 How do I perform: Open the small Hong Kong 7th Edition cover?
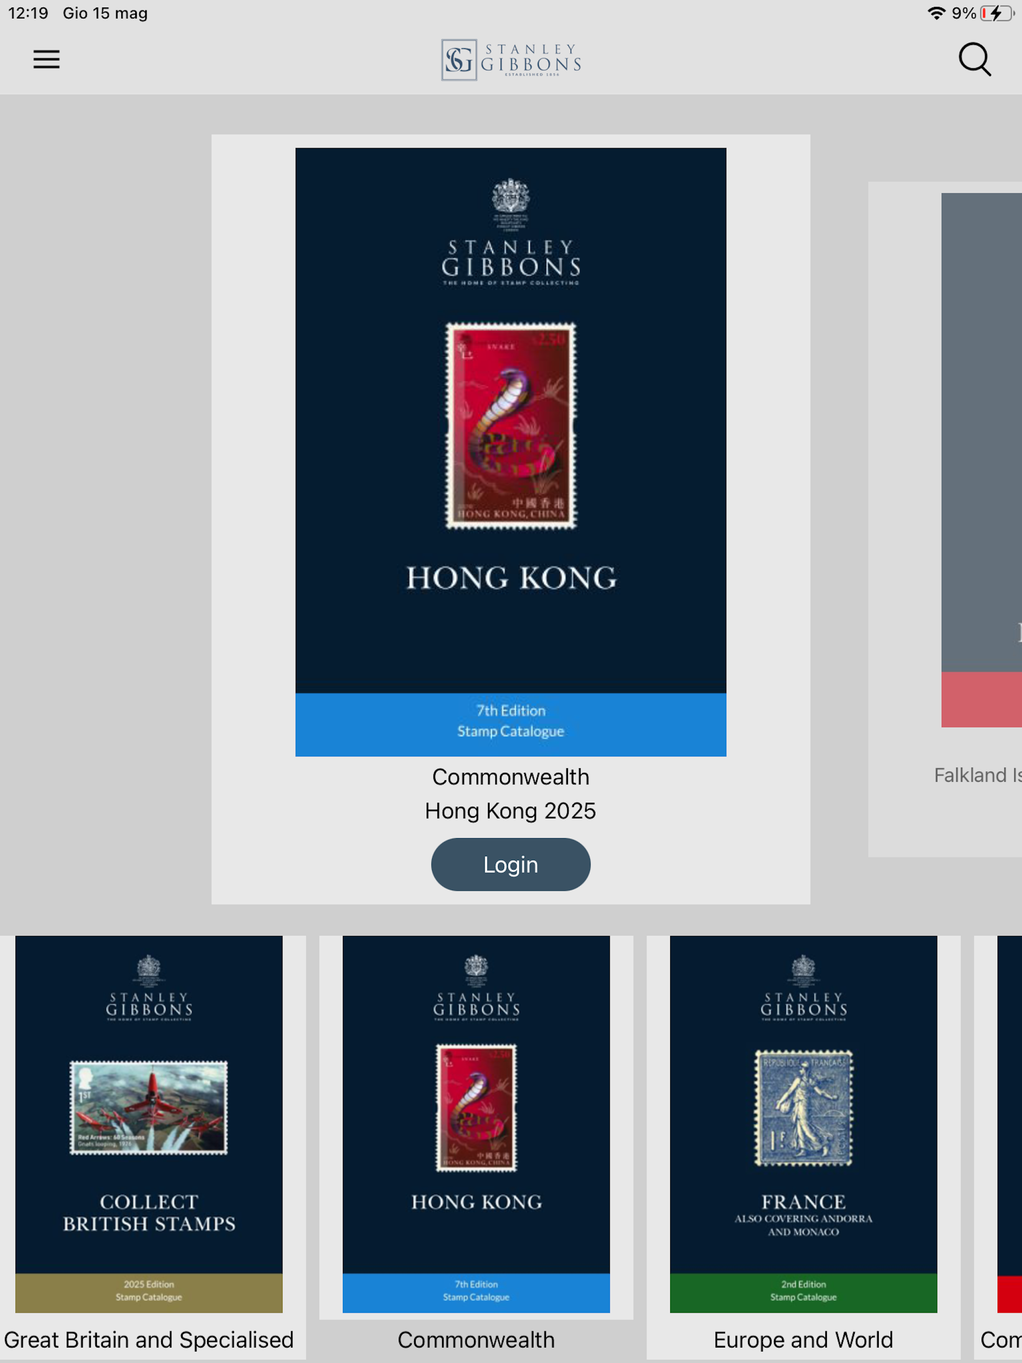click(x=476, y=1124)
